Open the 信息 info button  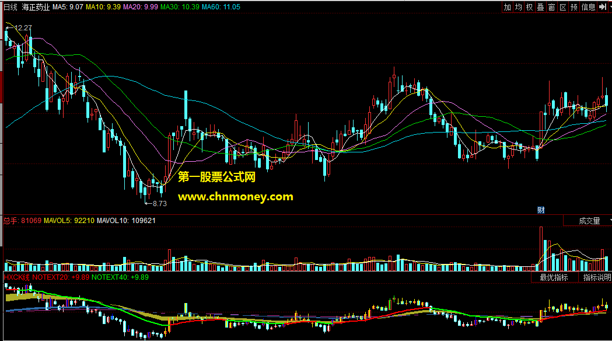[x=588, y=7]
